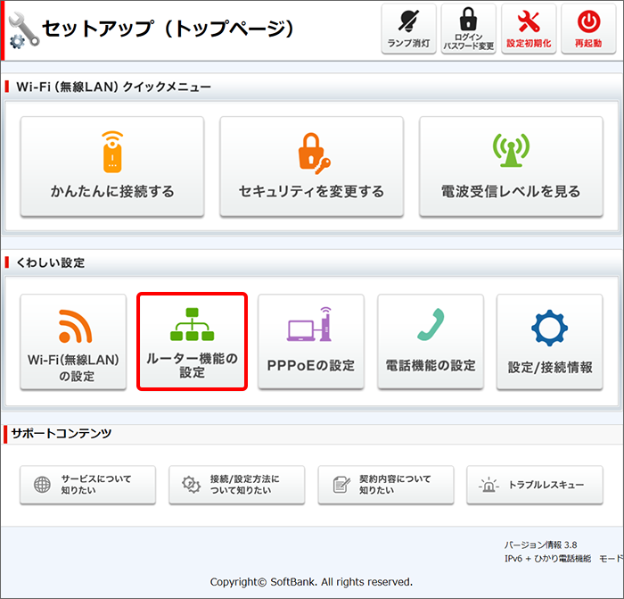Screen dimensions: 624x599
Task: Open 電話機能の設定 phone tile
Action: coord(431,342)
